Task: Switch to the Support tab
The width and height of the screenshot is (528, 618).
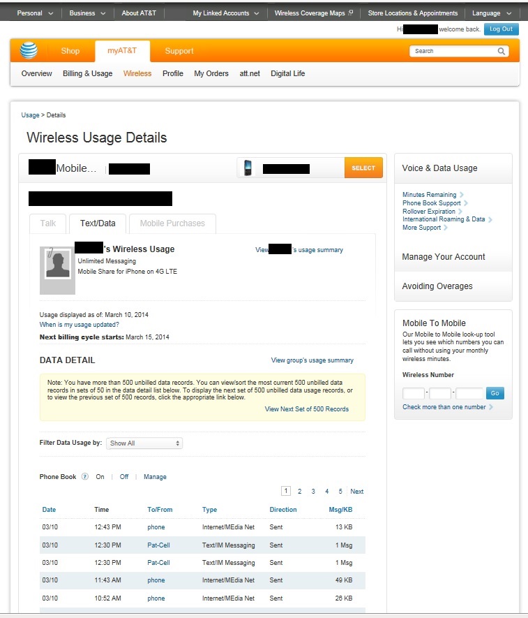Action: (179, 51)
